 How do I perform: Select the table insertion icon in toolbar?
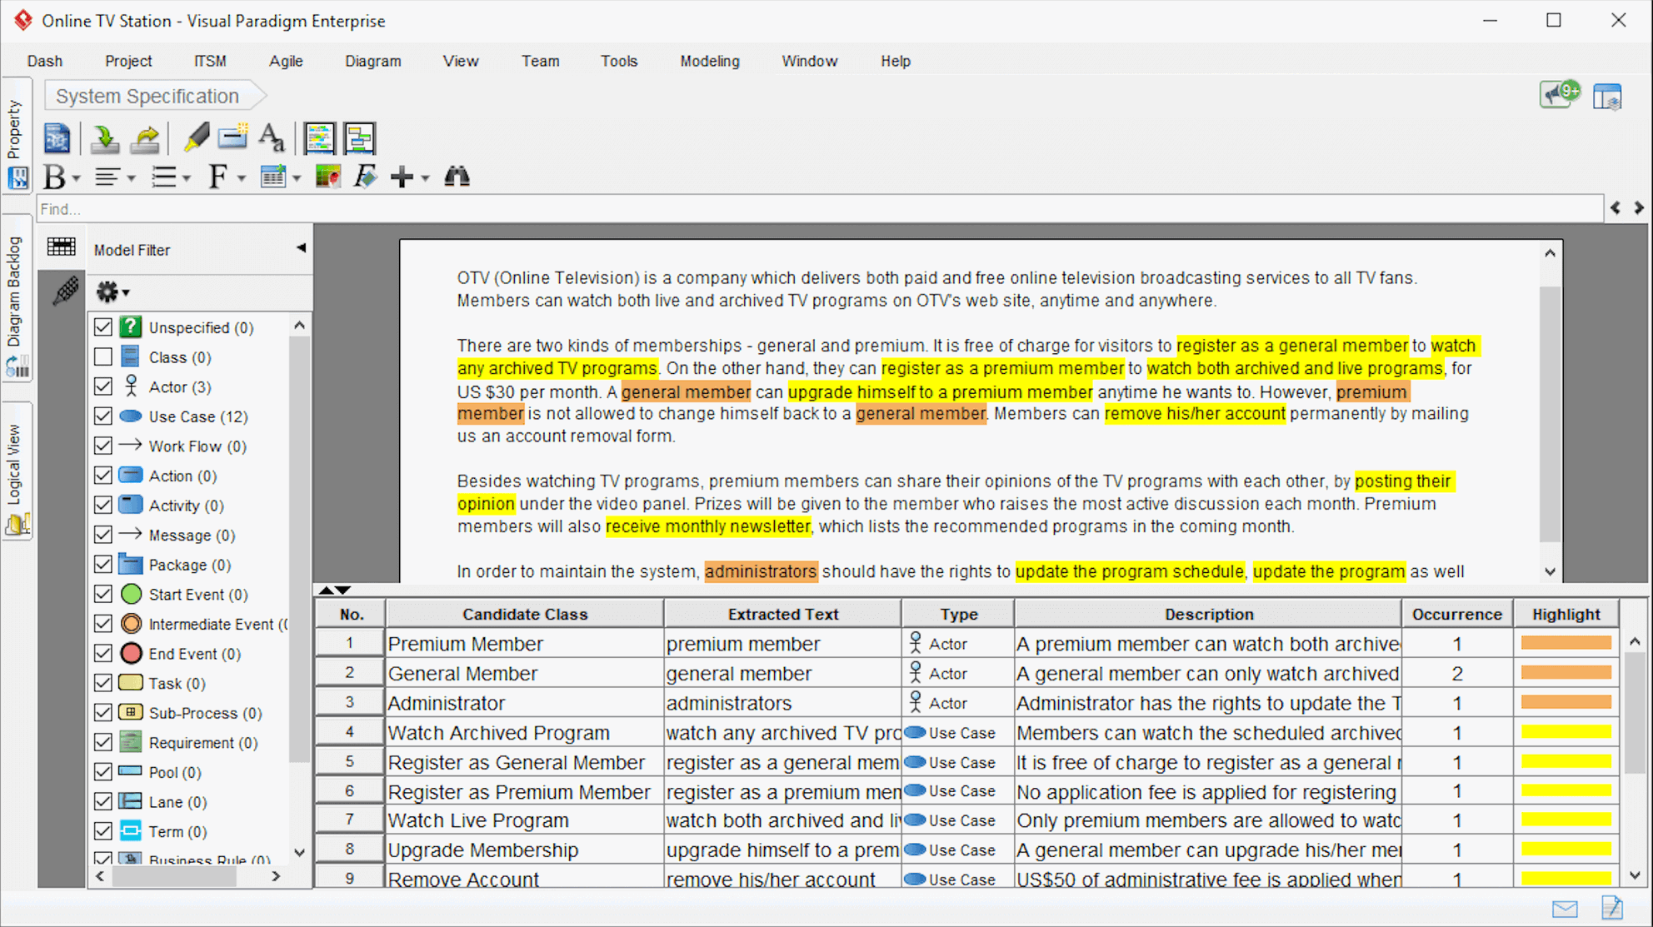pos(273,177)
